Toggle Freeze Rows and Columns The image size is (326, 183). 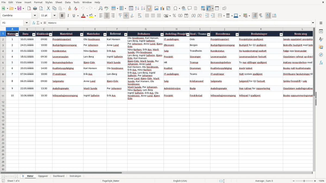[x=209, y=8]
